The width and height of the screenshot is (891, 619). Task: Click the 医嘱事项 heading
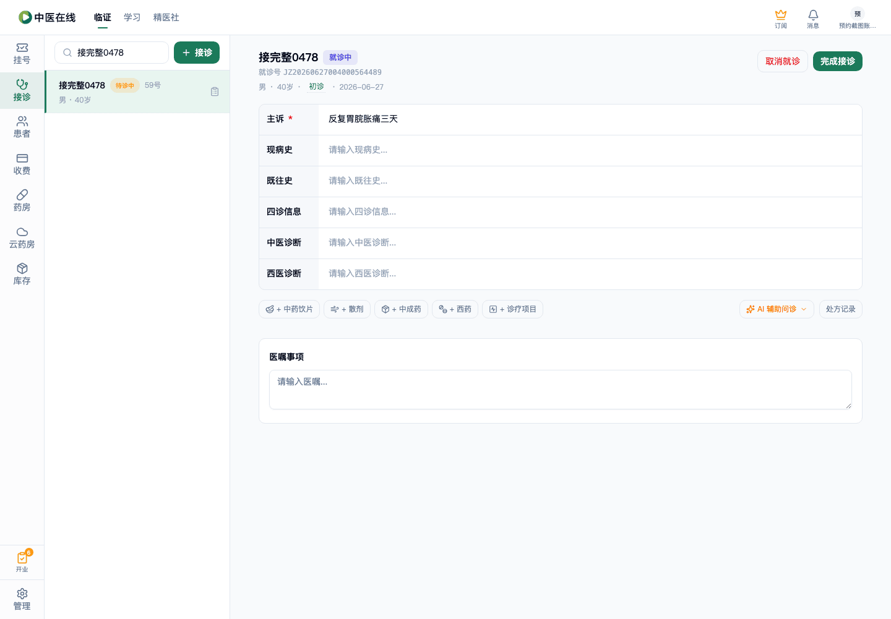pos(286,357)
